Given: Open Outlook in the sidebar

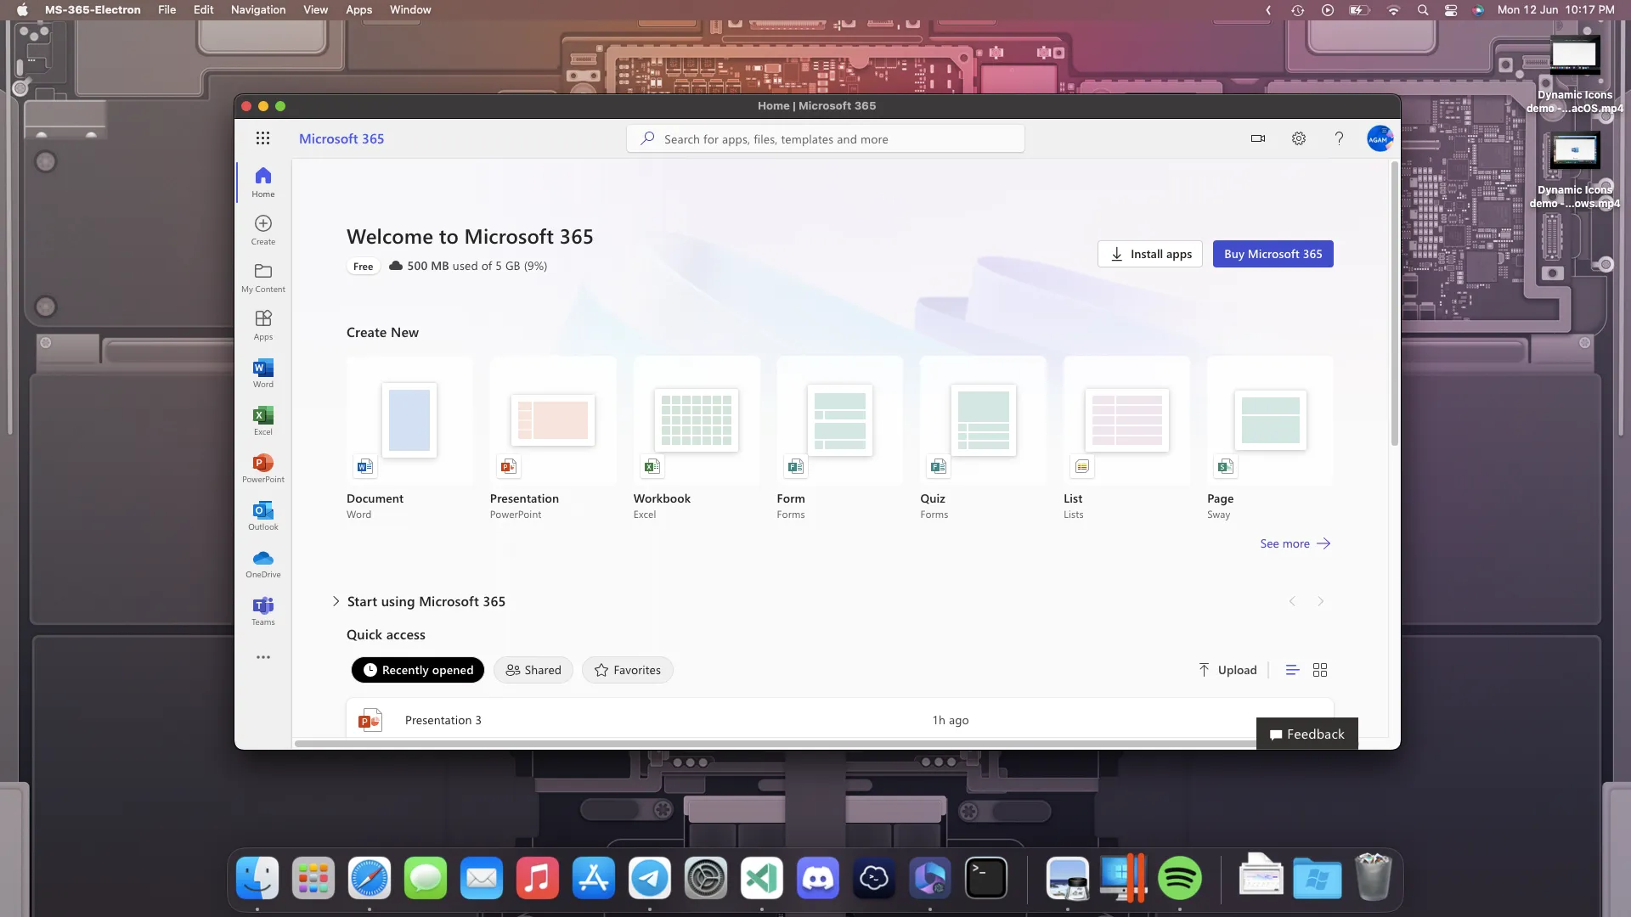Looking at the screenshot, I should tap(263, 515).
